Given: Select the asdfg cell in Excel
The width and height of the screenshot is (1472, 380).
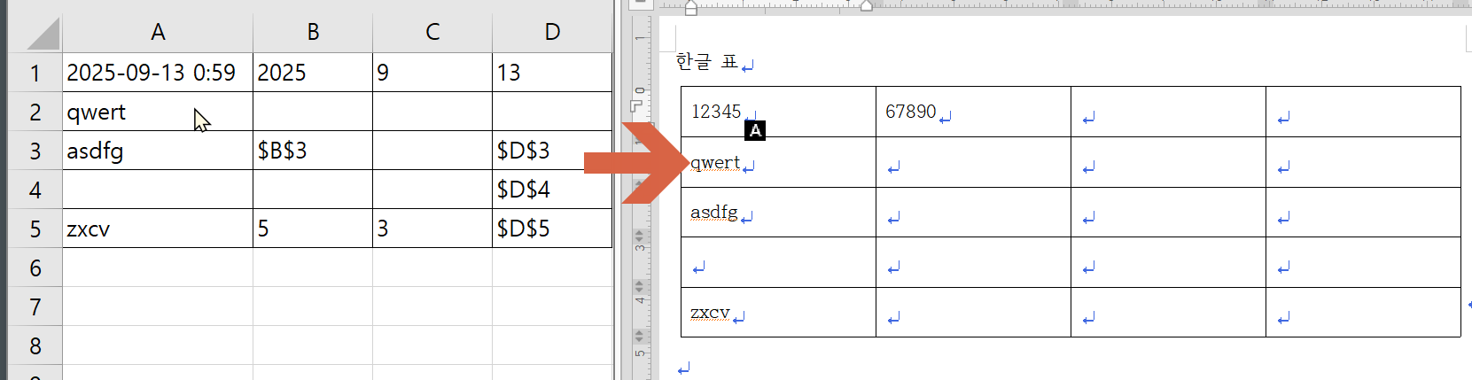Looking at the screenshot, I should (x=158, y=151).
